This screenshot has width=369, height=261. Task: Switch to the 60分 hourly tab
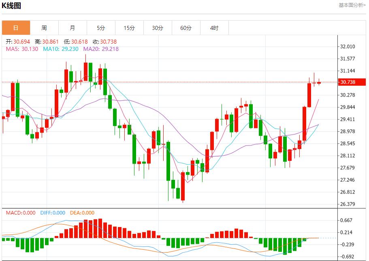click(186, 28)
